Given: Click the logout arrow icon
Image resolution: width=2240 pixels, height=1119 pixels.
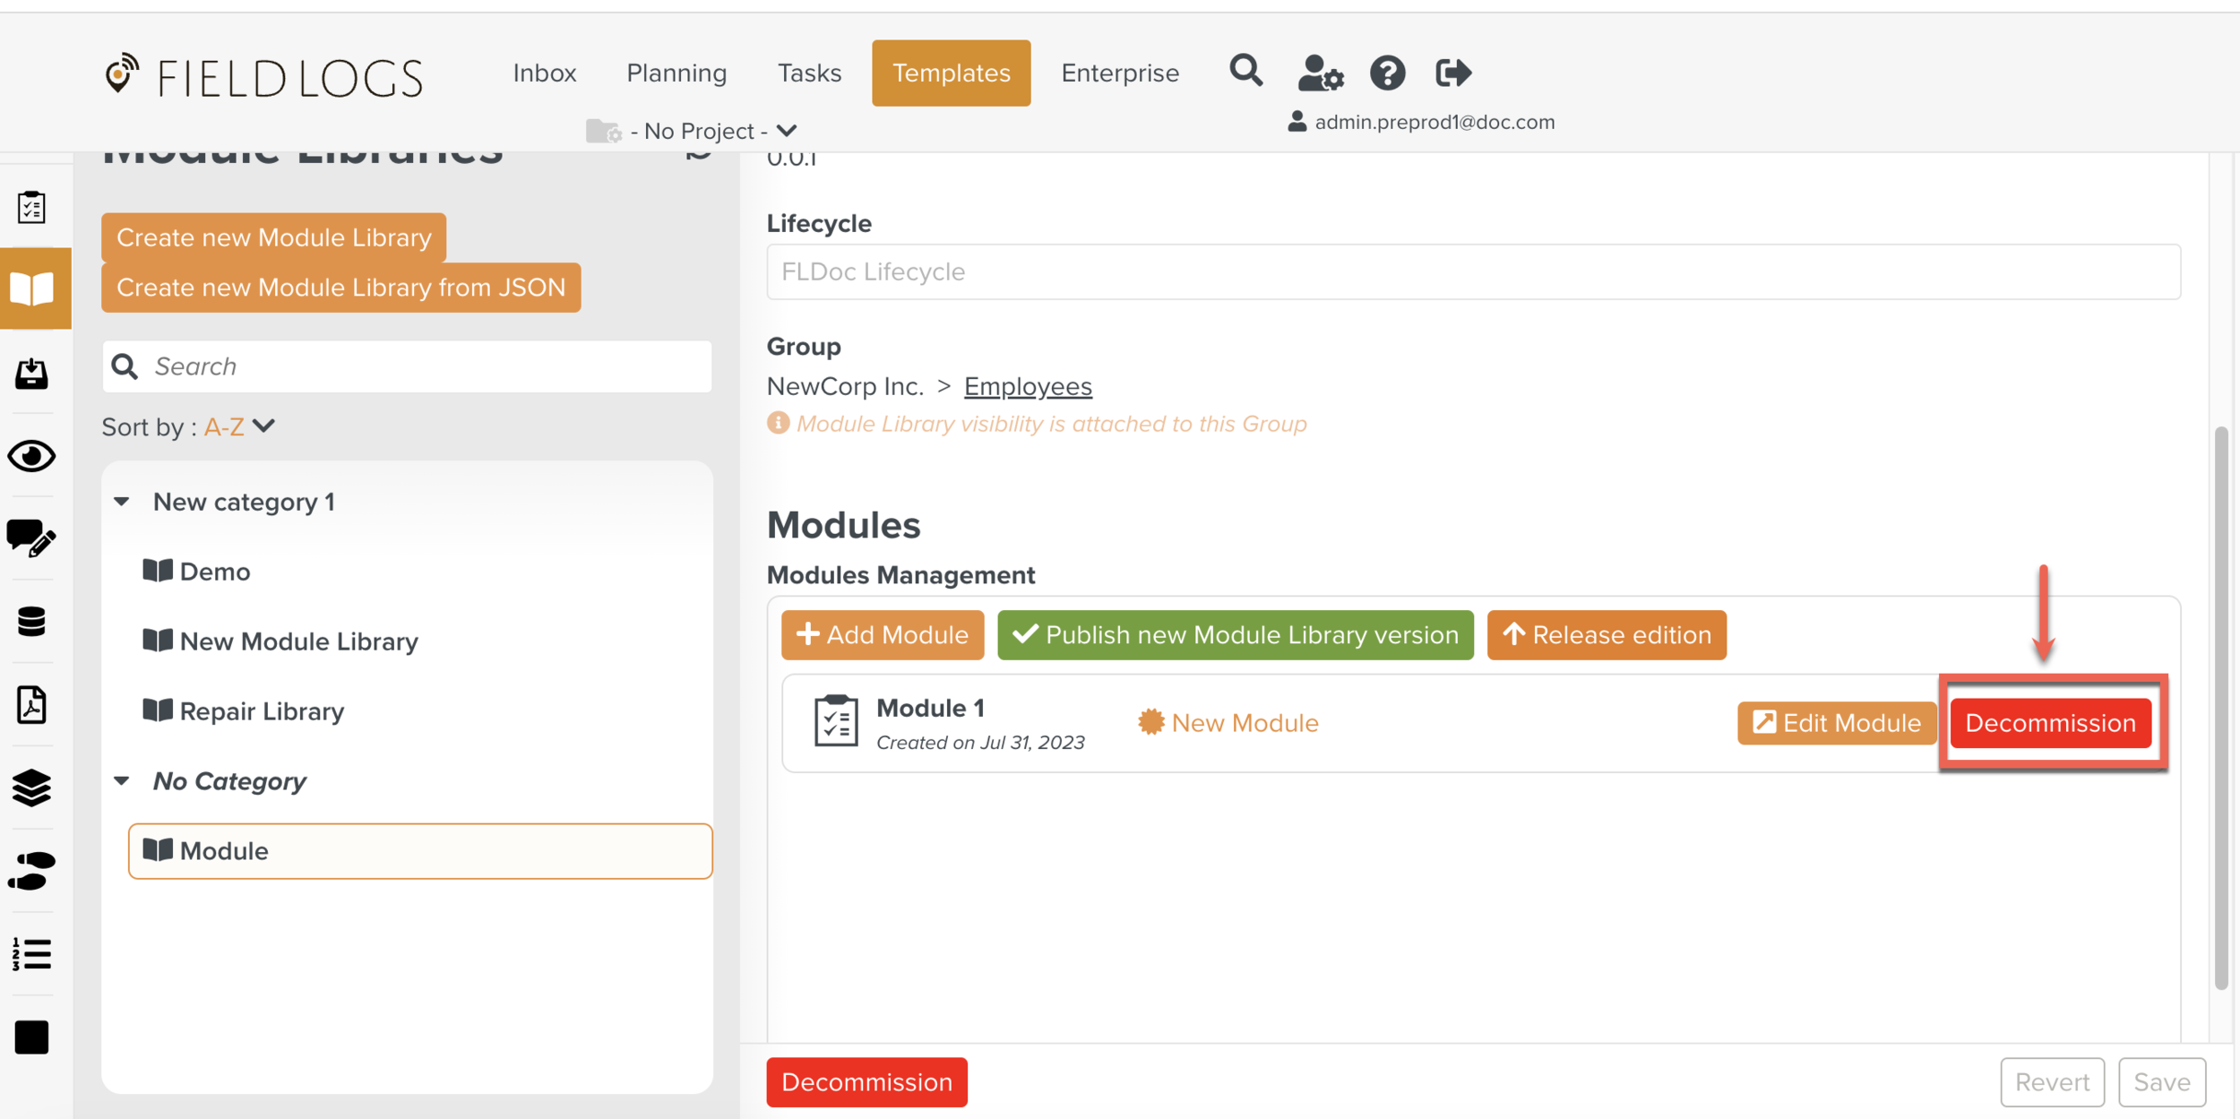Looking at the screenshot, I should tap(1452, 73).
